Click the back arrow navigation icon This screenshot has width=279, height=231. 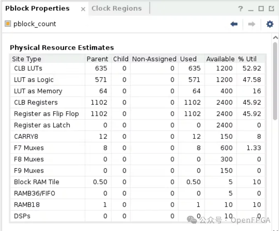tap(234, 24)
